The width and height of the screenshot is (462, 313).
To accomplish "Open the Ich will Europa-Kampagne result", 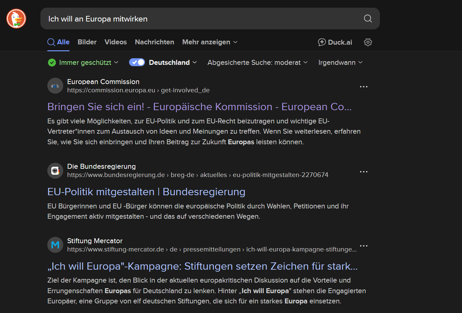I will click(x=203, y=266).
